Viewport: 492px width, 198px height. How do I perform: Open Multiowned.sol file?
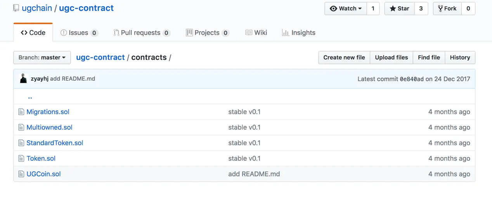(49, 127)
